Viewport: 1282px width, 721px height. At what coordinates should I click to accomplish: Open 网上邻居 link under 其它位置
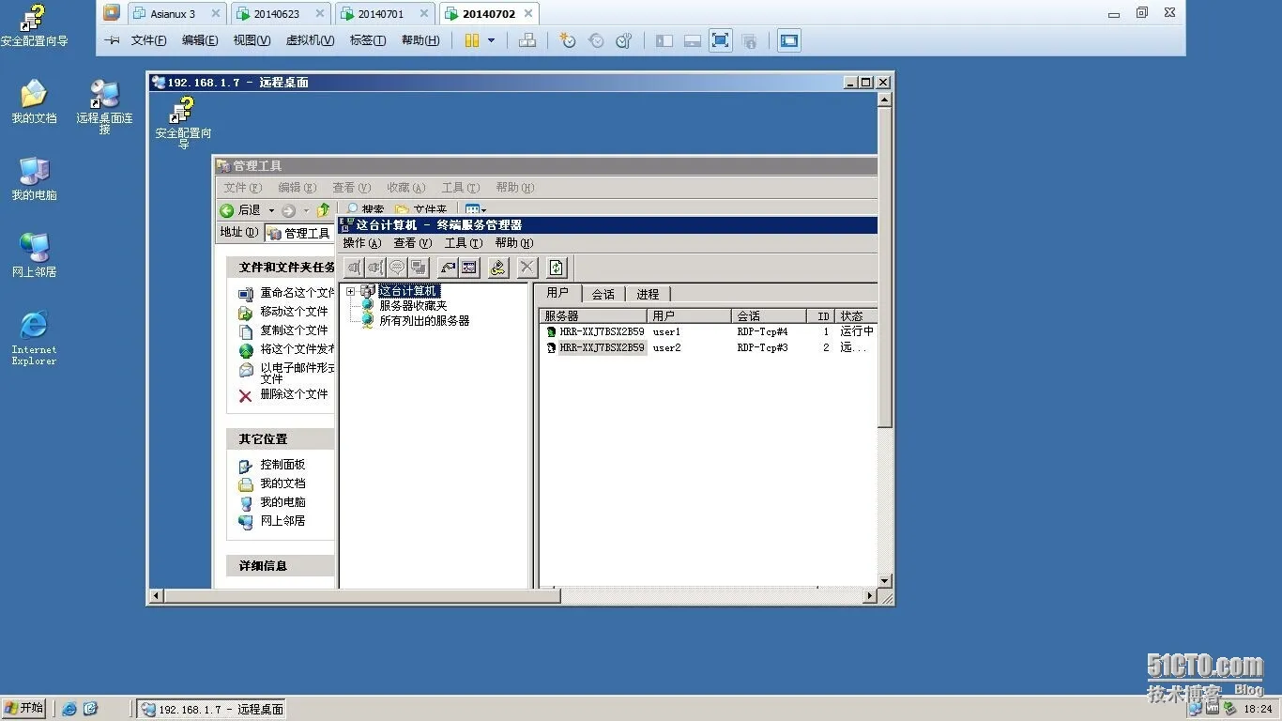(282, 520)
